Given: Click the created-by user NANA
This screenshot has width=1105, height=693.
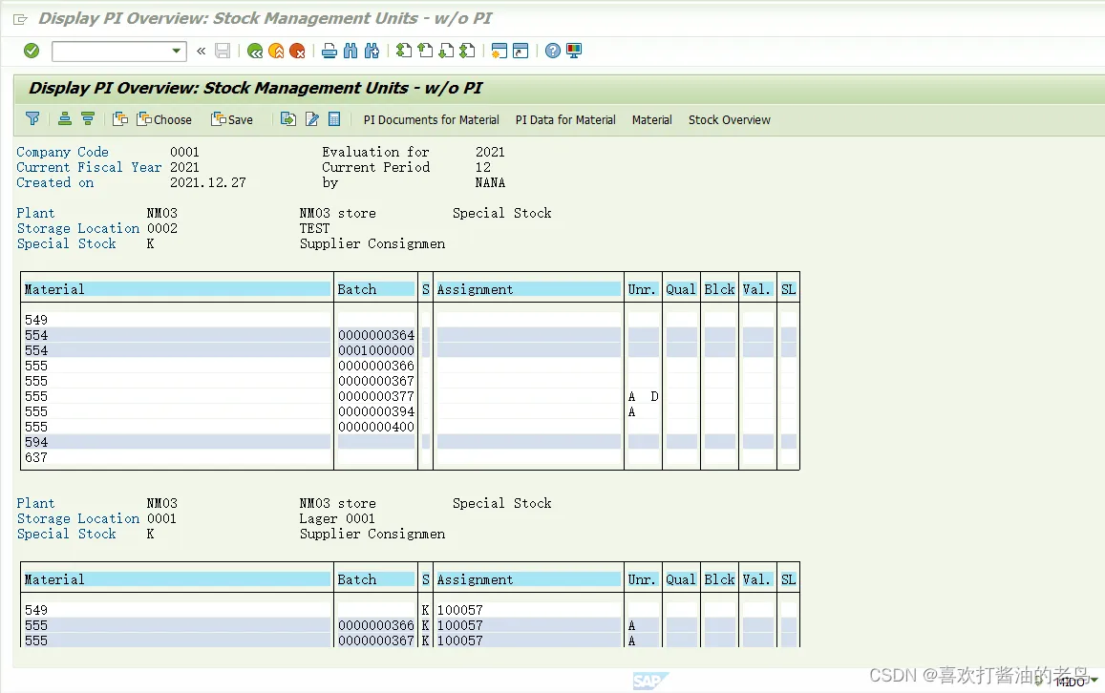Looking at the screenshot, I should pos(491,182).
